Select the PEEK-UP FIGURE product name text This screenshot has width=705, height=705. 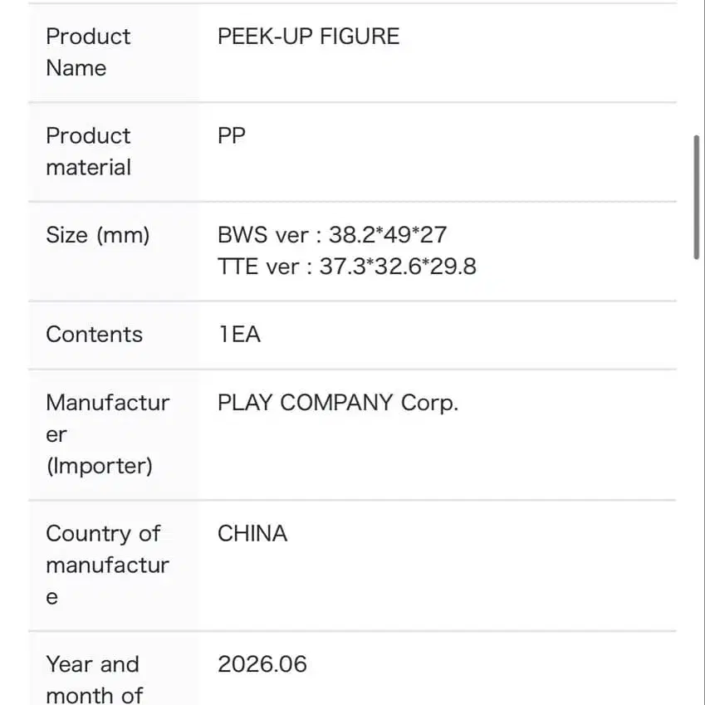pos(308,36)
